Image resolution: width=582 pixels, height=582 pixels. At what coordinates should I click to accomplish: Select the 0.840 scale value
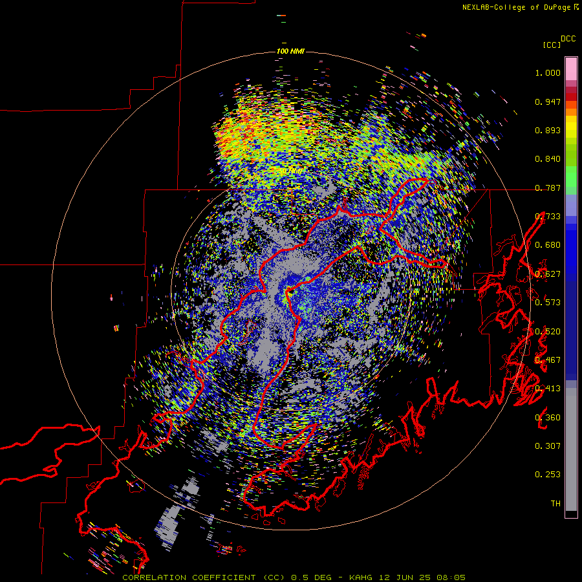click(548, 159)
